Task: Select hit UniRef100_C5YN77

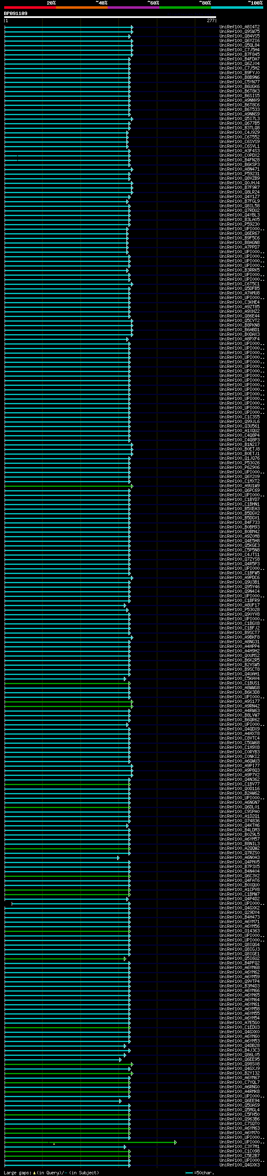Action: pos(239,82)
